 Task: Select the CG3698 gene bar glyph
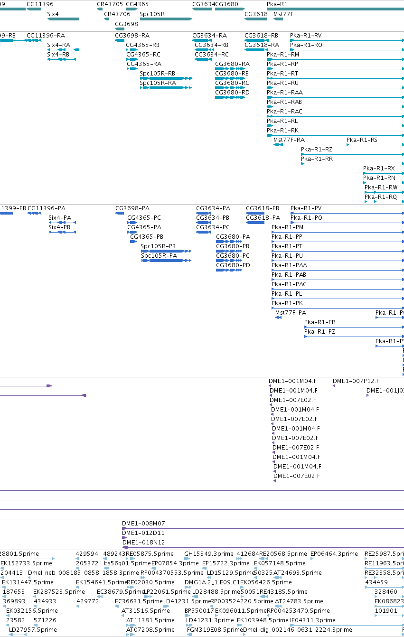(120, 29)
